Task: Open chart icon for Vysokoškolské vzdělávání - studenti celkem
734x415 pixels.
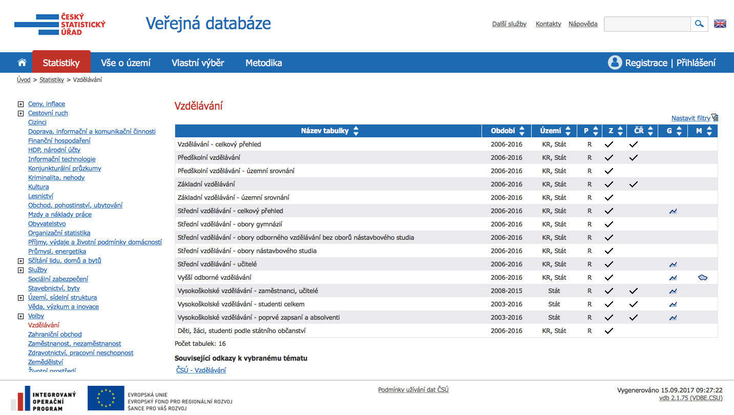Action: point(673,304)
